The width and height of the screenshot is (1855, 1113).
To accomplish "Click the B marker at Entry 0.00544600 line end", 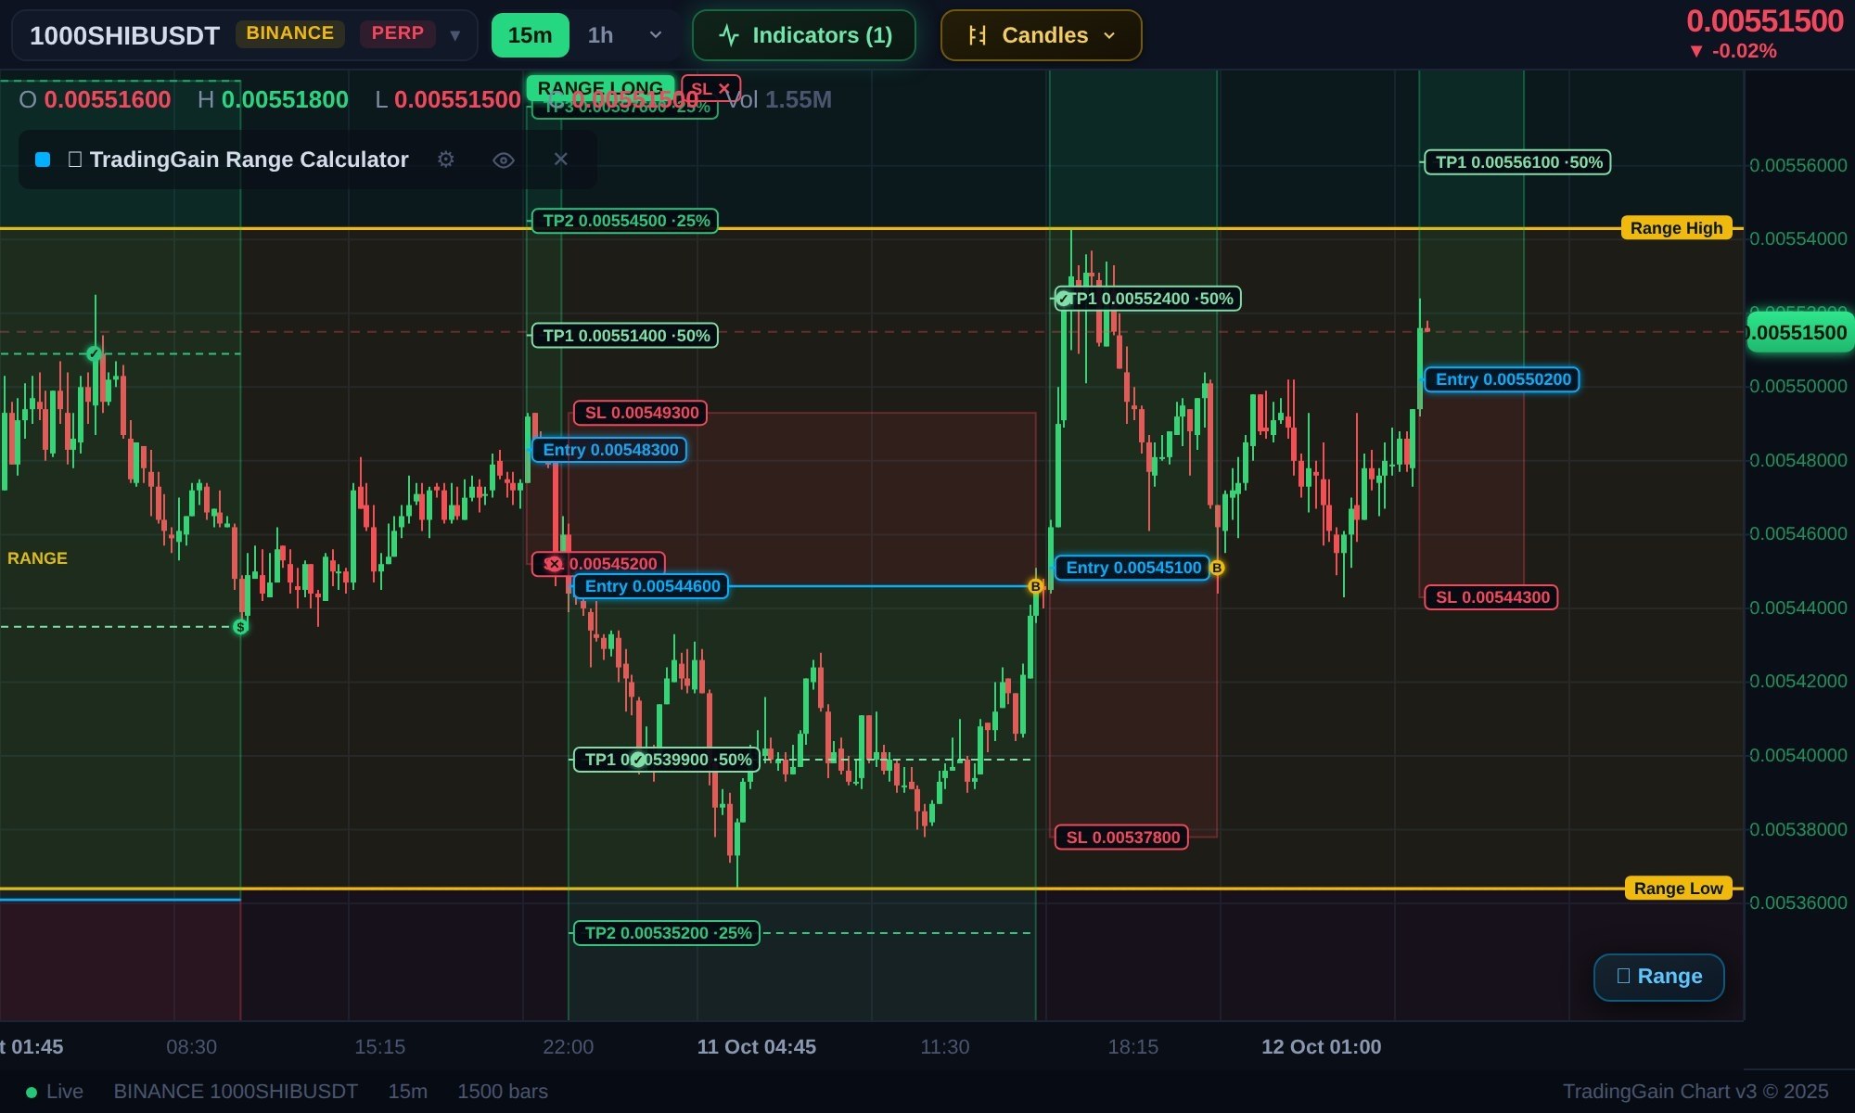I will pyautogui.click(x=1036, y=586).
